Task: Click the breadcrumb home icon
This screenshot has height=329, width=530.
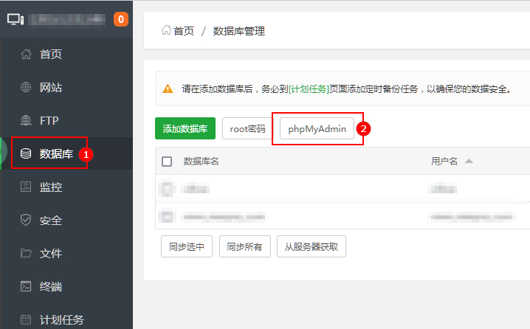Action: (166, 30)
